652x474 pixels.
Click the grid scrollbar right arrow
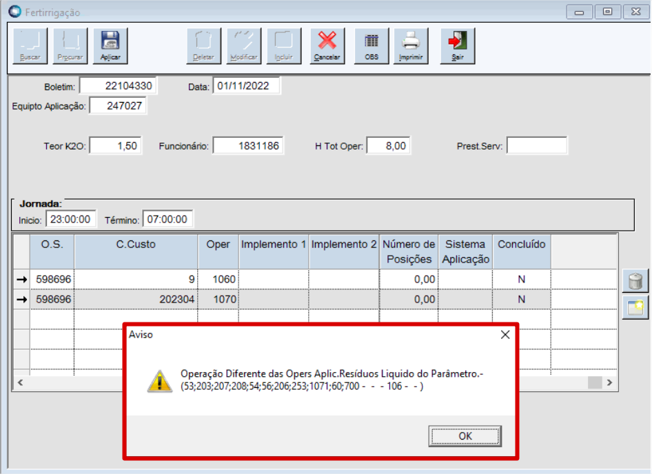(609, 382)
